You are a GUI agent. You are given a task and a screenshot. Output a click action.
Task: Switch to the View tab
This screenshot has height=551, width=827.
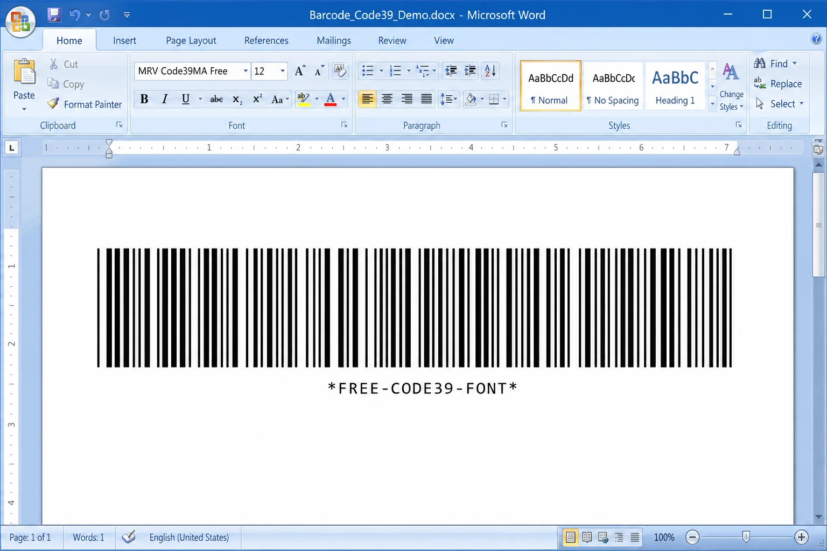click(444, 40)
